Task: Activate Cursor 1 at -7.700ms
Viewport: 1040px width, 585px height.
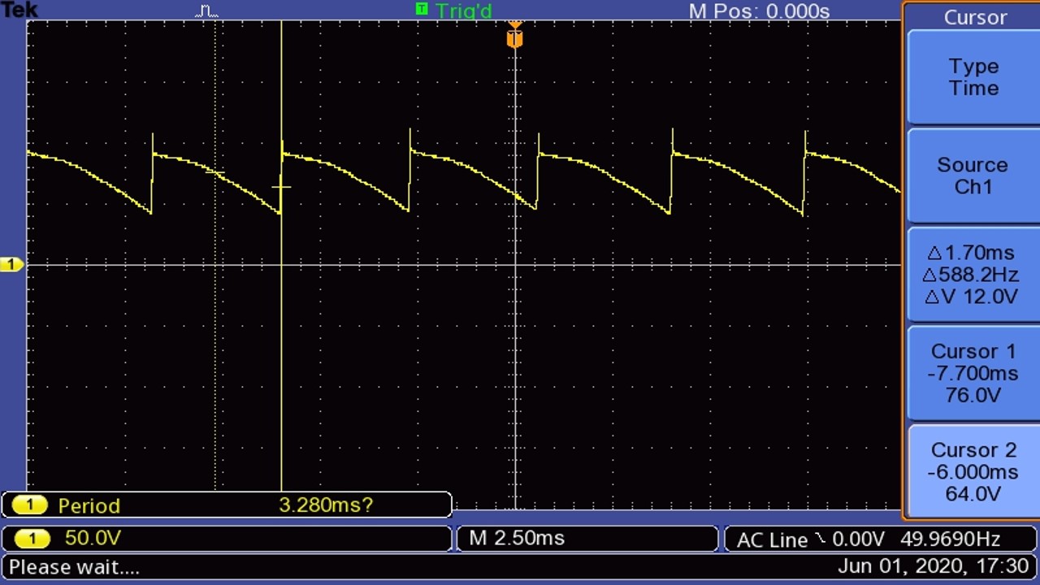Action: [x=973, y=373]
